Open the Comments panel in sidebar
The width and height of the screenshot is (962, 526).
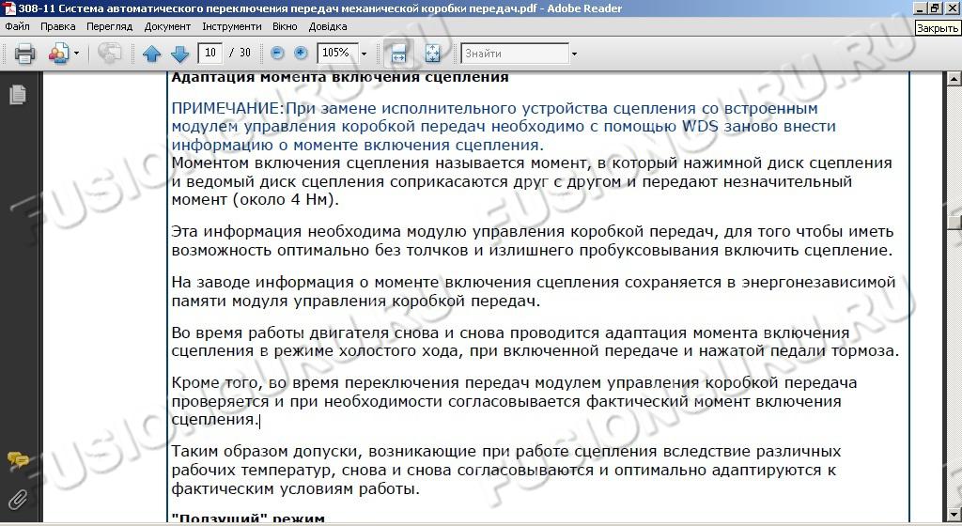[18, 460]
